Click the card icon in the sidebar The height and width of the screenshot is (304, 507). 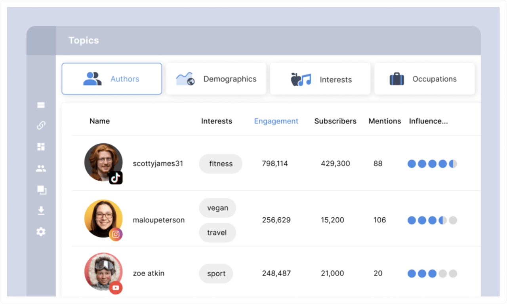(x=41, y=105)
